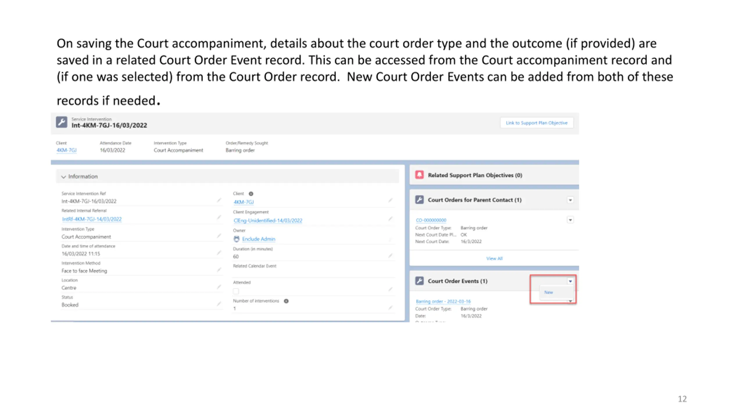Open client 4KM-7GJ link in header
Image resolution: width=744 pixels, height=418 pixels.
click(66, 150)
